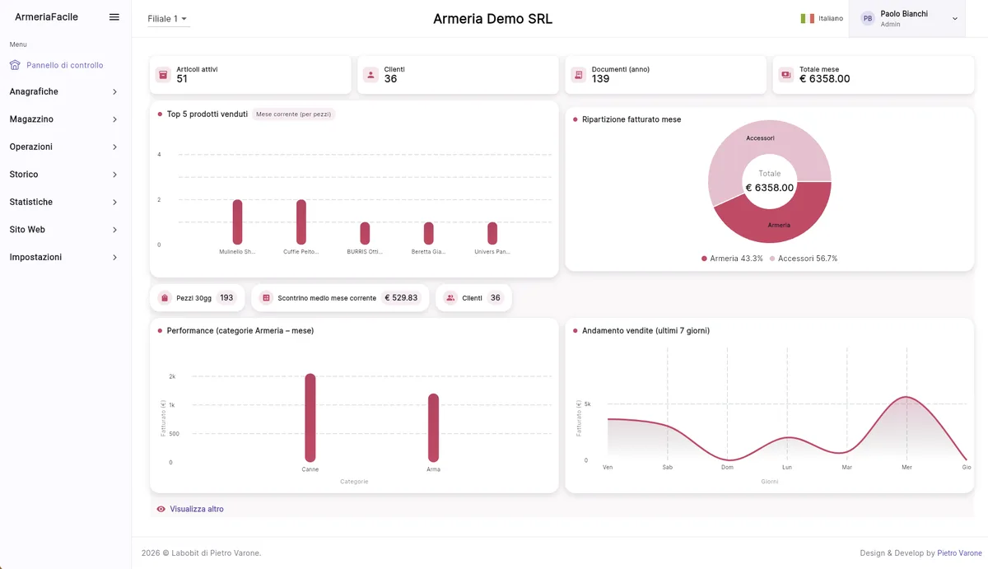Click the Armeria Demo SRL title
This screenshot has width=988, height=569.
[x=493, y=19]
